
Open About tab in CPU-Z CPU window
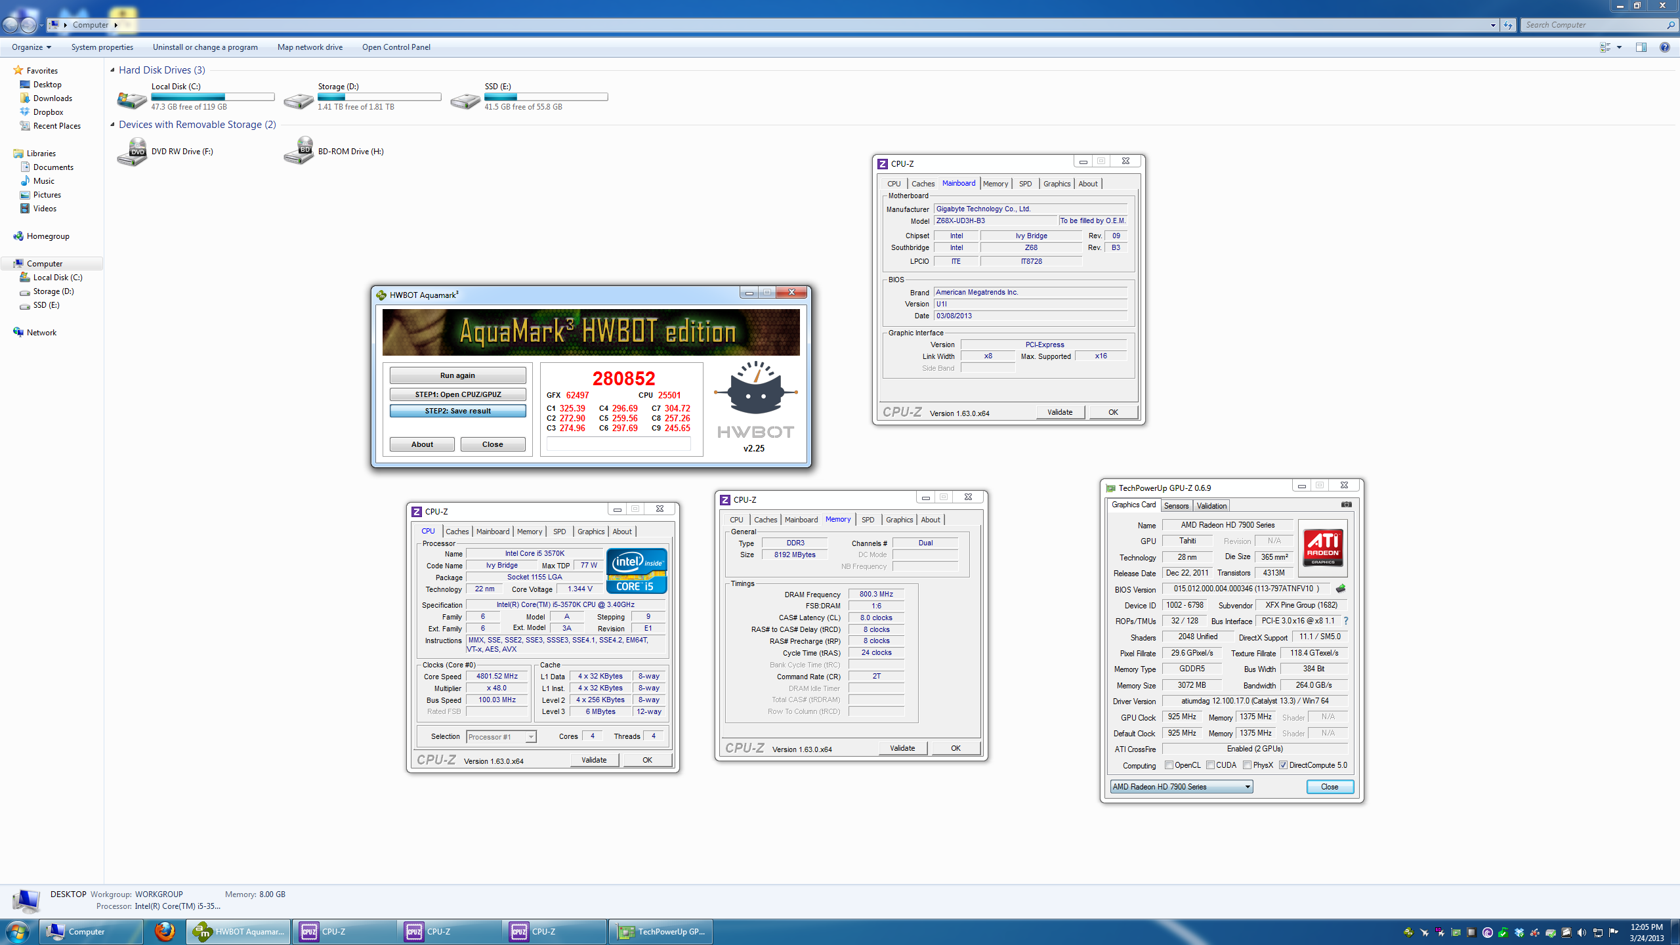621,532
